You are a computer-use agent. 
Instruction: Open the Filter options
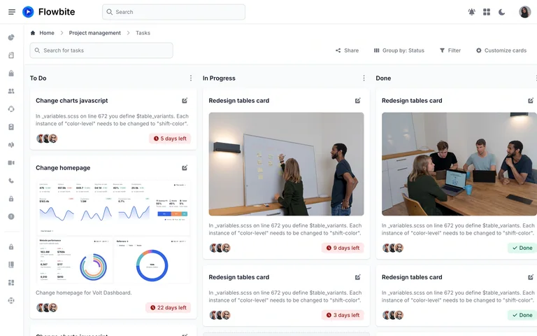coord(450,50)
